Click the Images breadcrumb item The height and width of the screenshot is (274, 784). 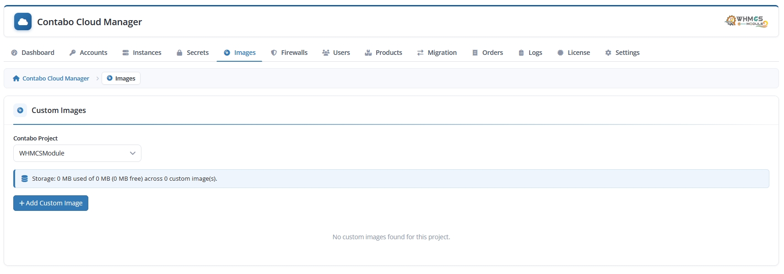121,78
